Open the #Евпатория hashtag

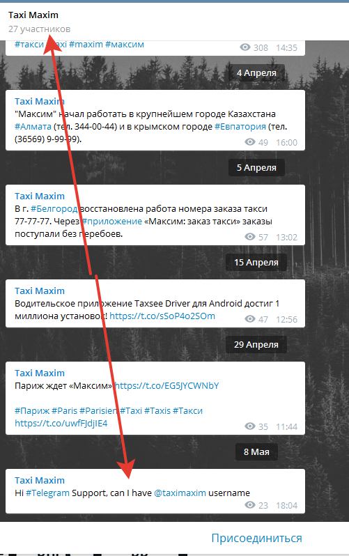point(240,127)
